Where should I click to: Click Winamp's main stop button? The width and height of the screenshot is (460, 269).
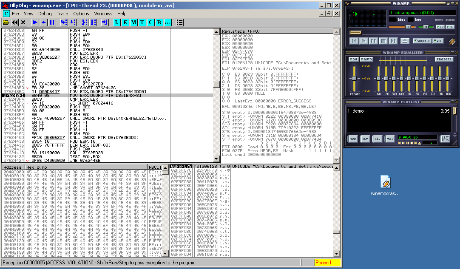click(383, 41)
